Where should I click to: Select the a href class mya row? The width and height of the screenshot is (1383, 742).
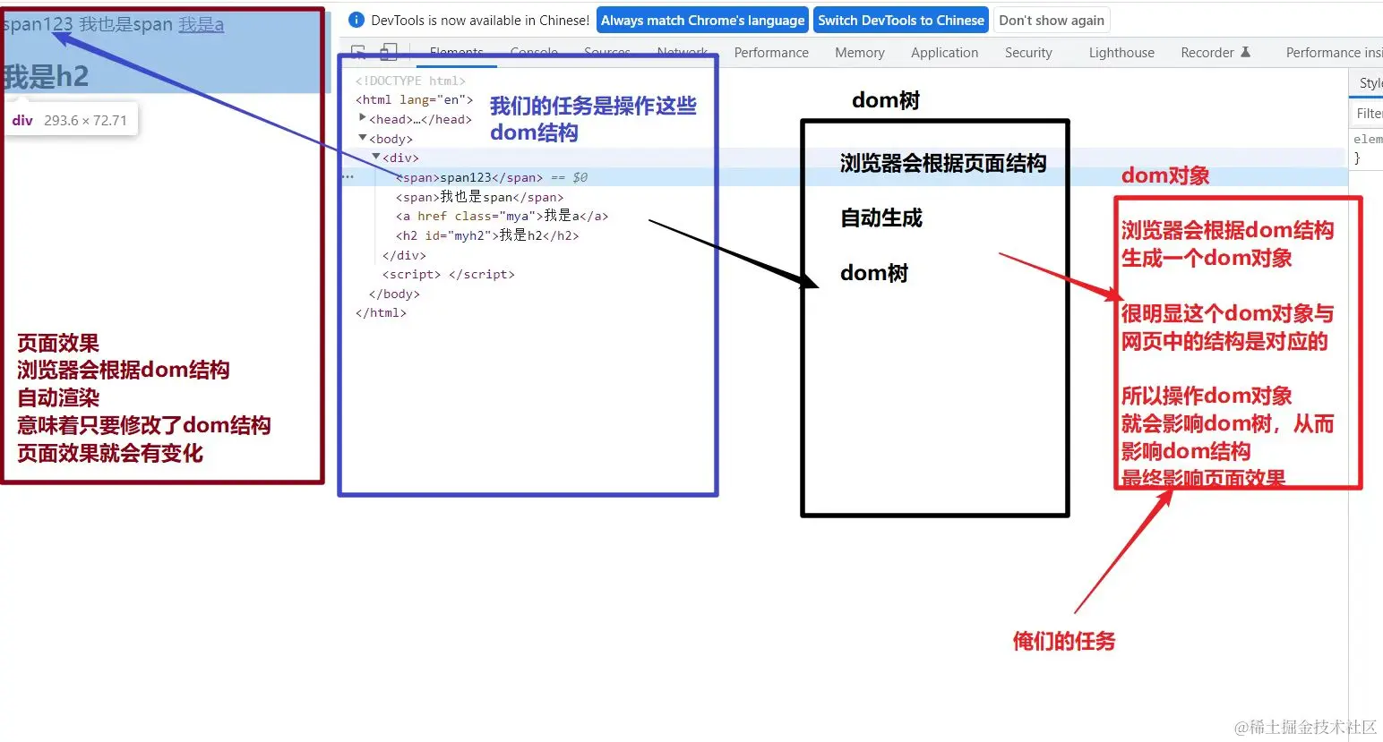coord(502,216)
